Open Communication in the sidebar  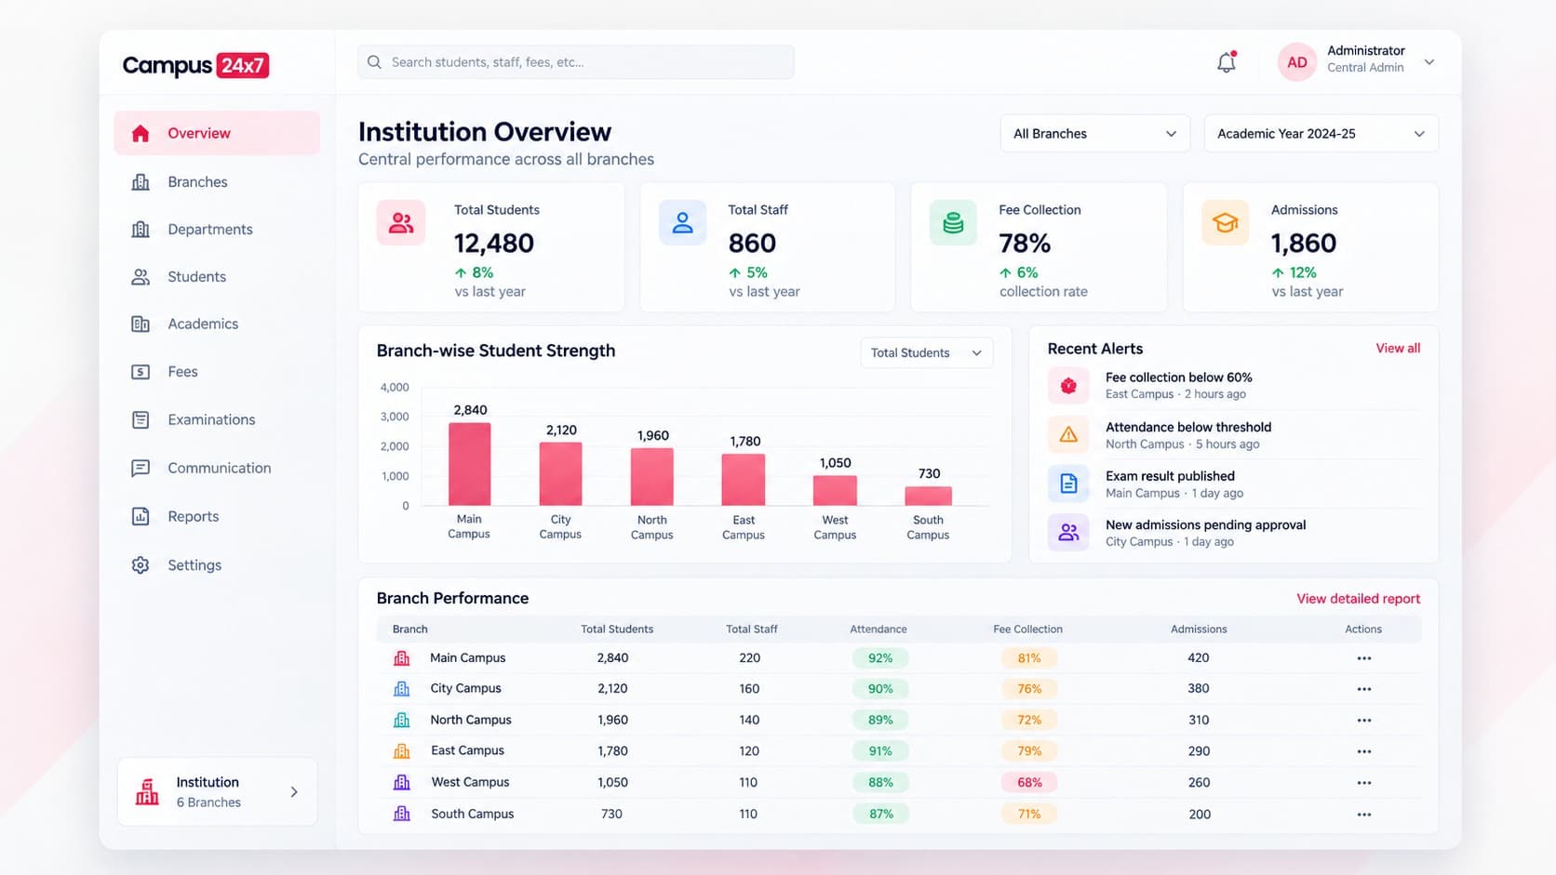217,469
